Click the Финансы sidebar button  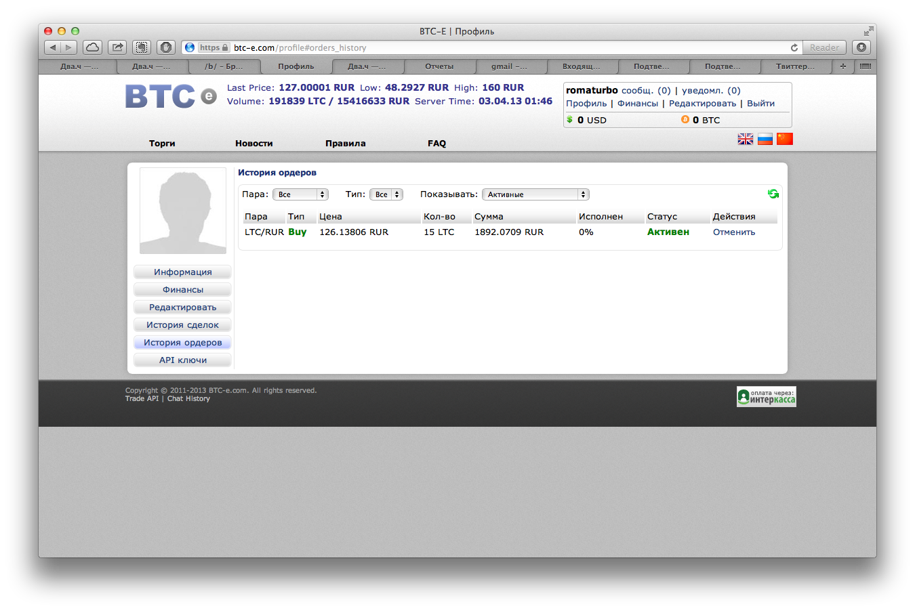click(x=183, y=289)
